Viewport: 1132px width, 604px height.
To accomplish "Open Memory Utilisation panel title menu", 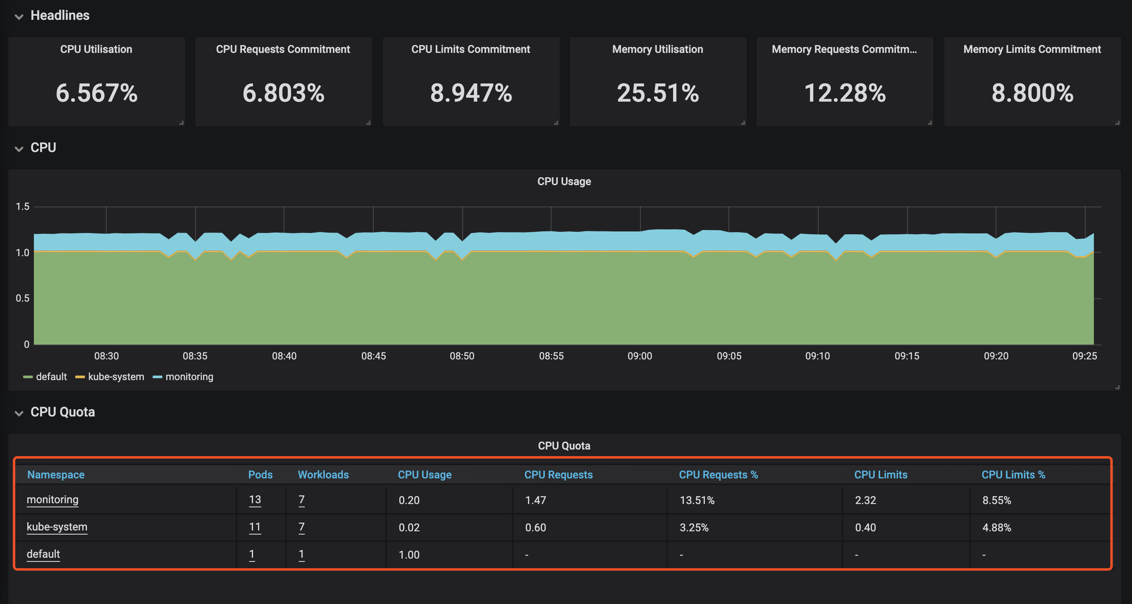I will [657, 49].
